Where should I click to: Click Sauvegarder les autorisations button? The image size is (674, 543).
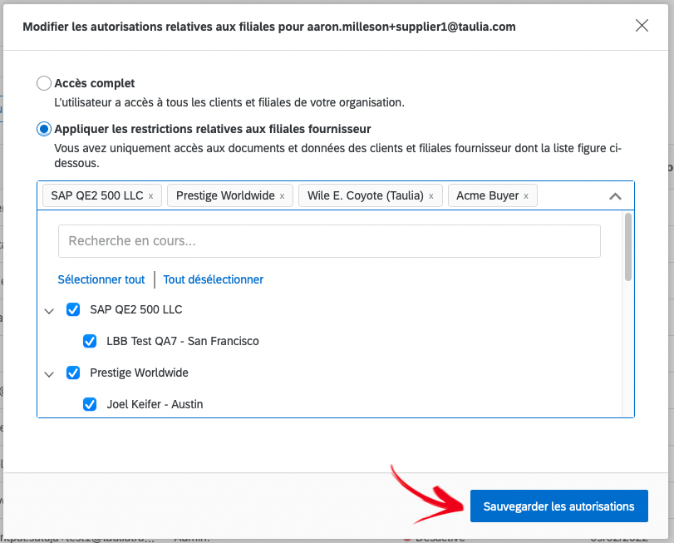[x=558, y=506]
